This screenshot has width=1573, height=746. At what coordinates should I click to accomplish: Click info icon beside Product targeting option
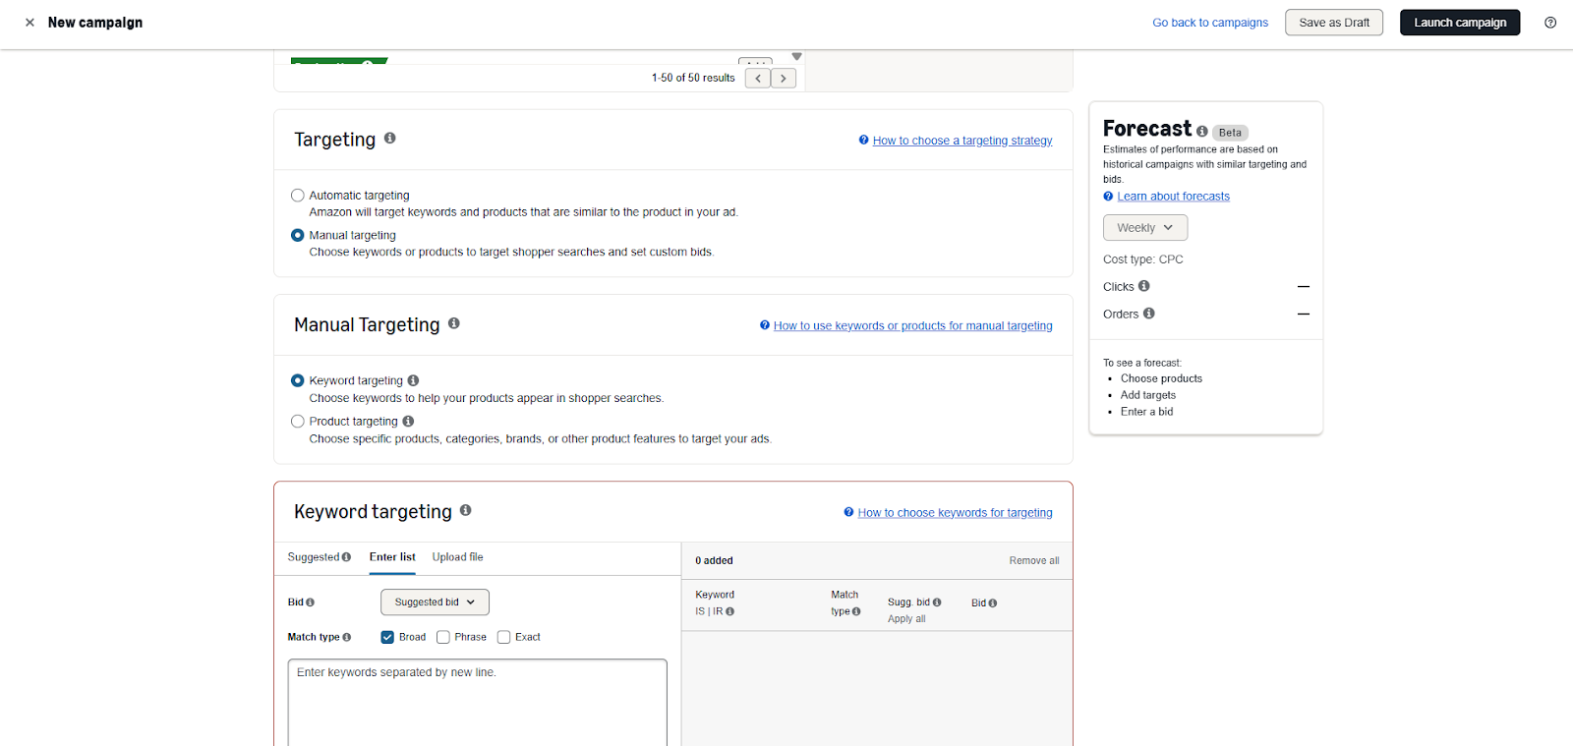point(408,422)
